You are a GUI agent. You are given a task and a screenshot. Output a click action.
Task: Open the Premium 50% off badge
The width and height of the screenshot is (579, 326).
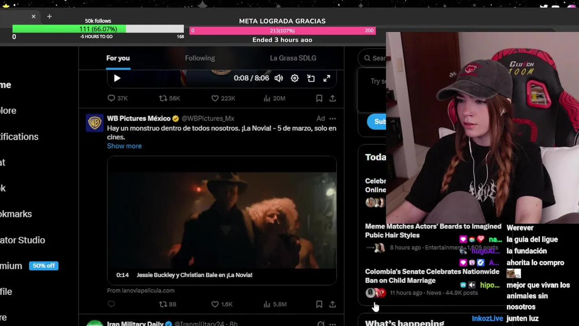pos(44,266)
